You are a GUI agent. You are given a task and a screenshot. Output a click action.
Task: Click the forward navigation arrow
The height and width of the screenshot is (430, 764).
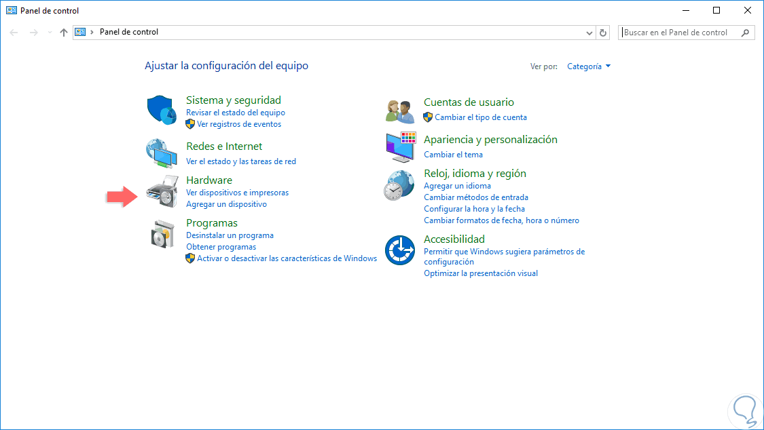(34, 33)
